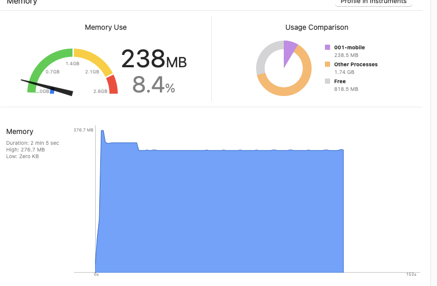Click the gray Free legend swatch
The width and height of the screenshot is (437, 286).
tap(327, 81)
